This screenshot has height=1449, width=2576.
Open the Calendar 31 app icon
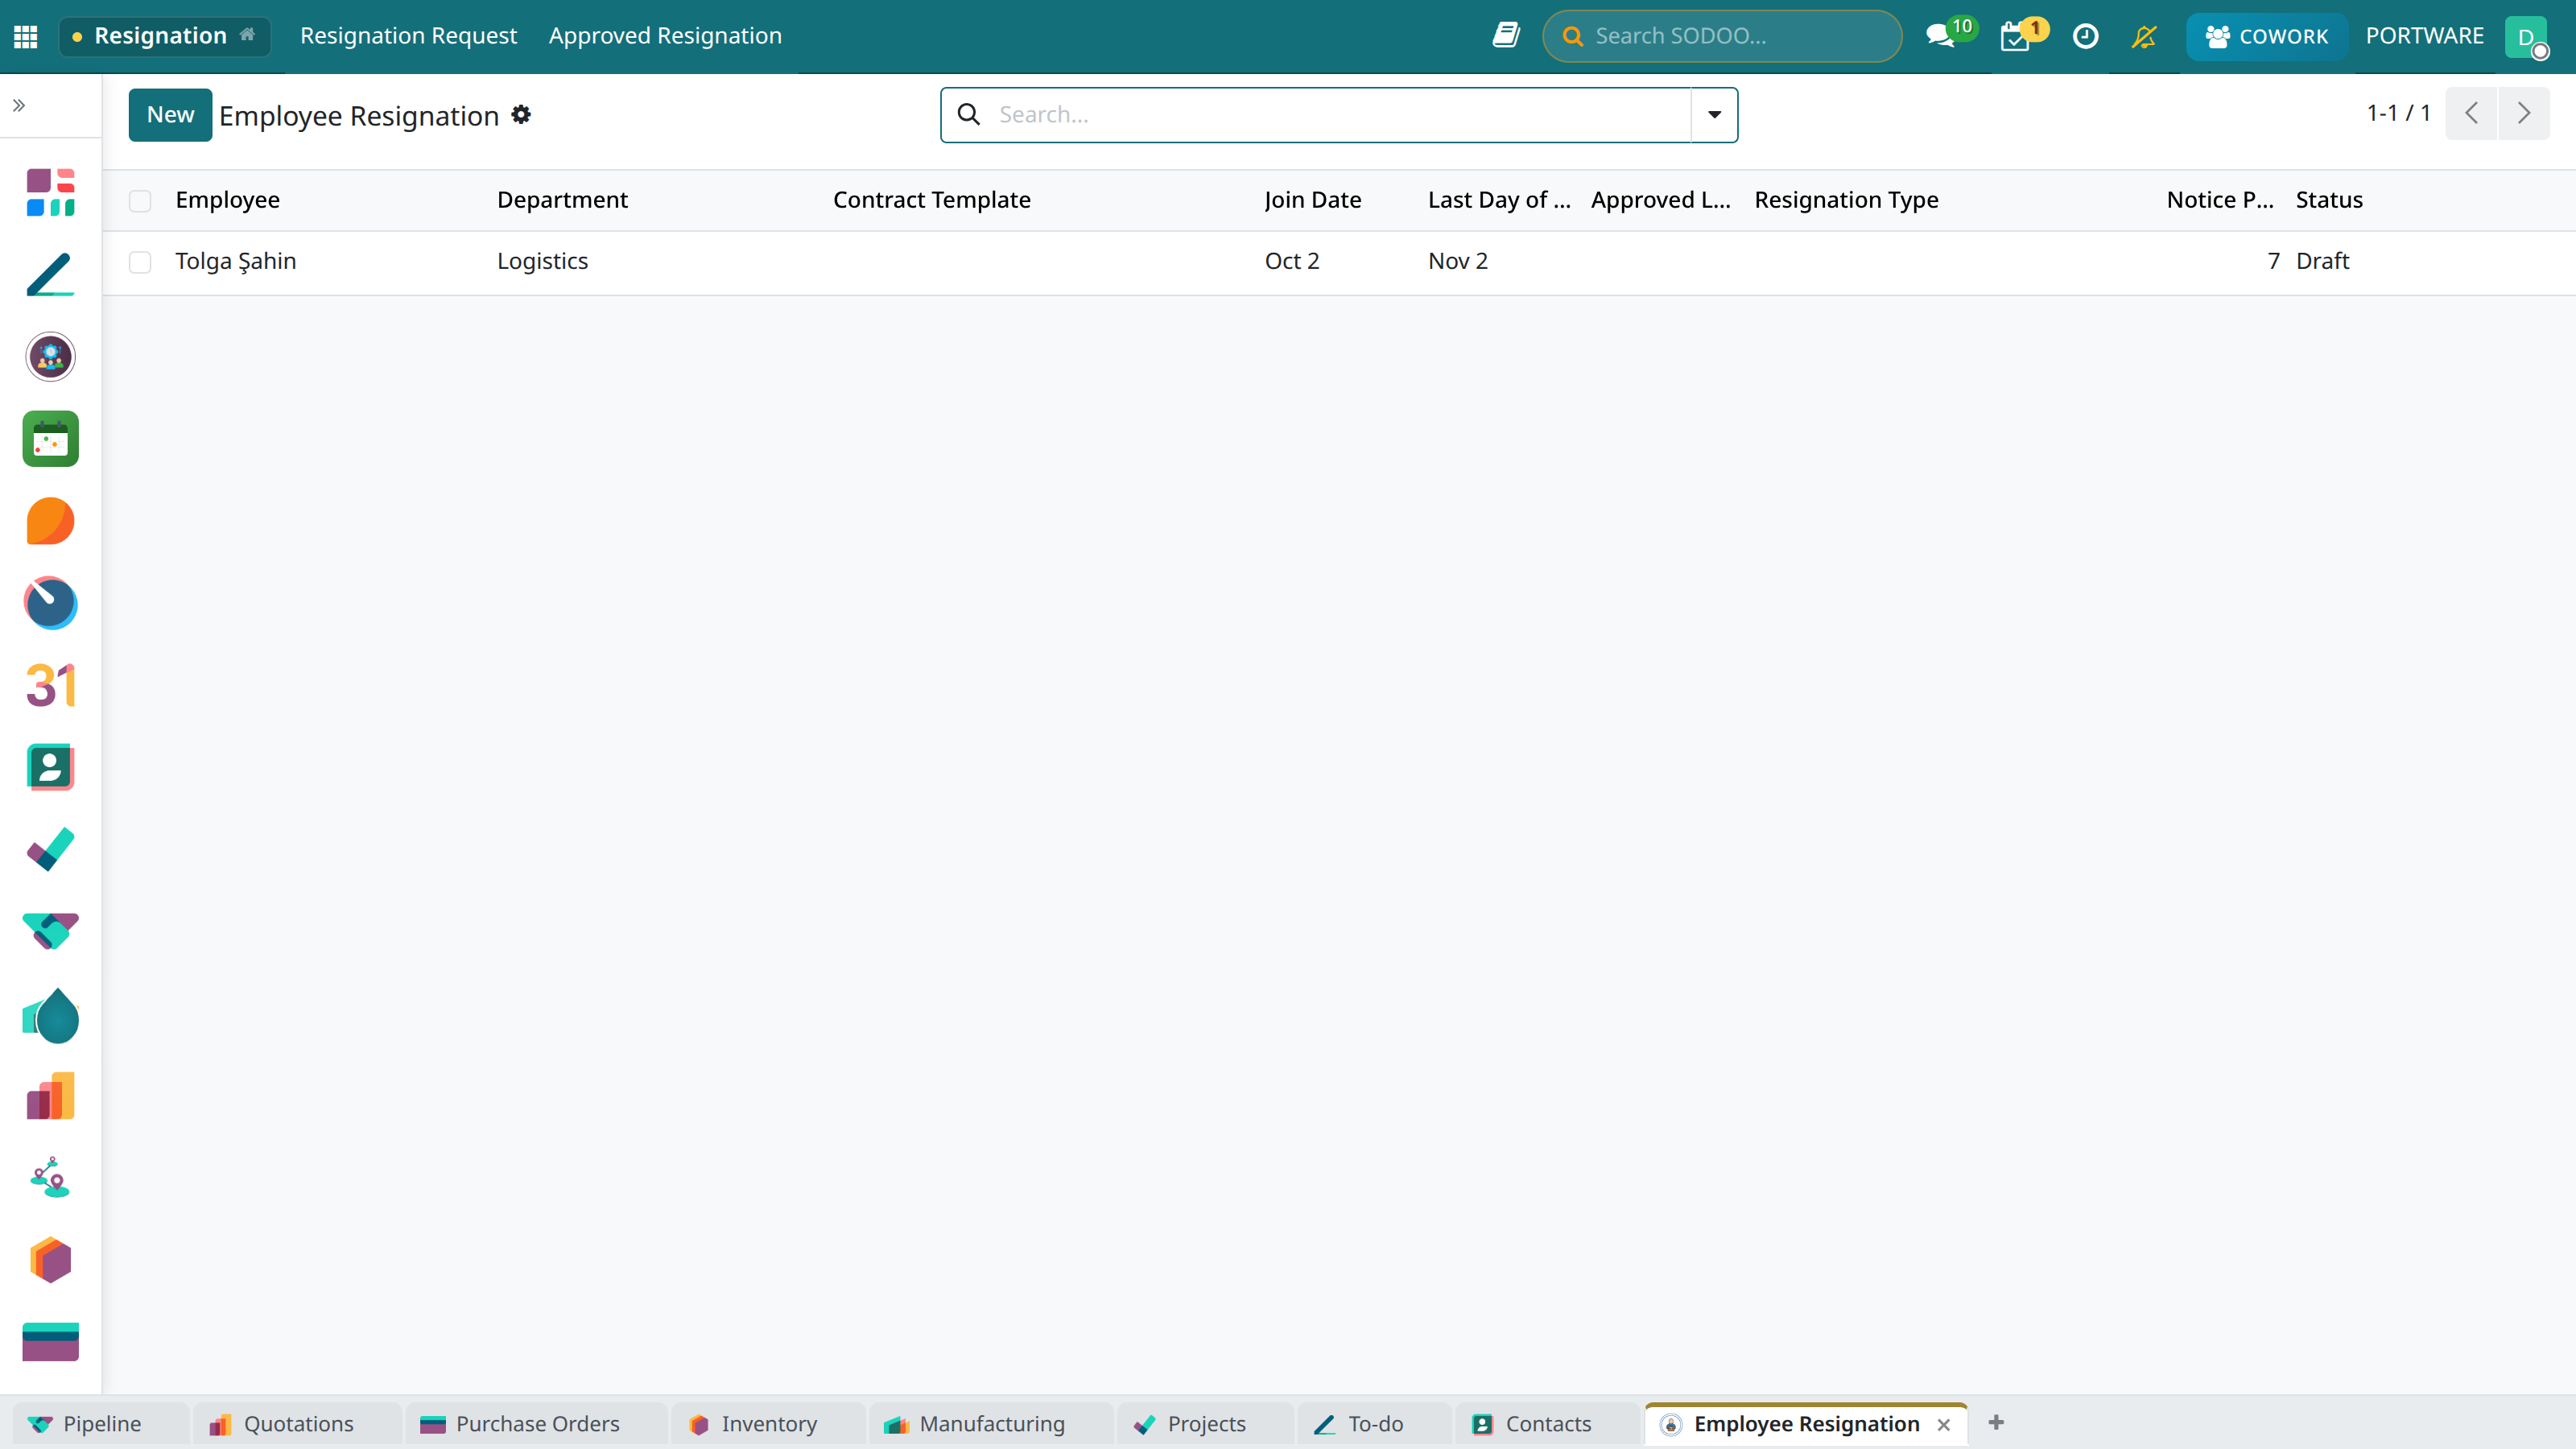(50, 686)
